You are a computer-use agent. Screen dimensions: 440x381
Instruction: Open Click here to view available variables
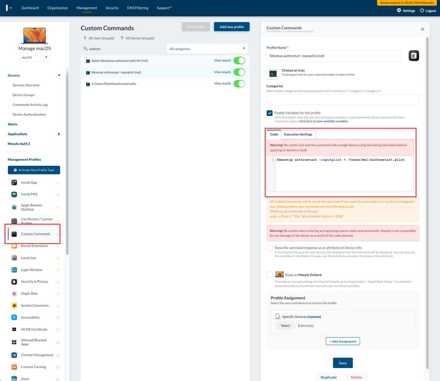point(324,121)
